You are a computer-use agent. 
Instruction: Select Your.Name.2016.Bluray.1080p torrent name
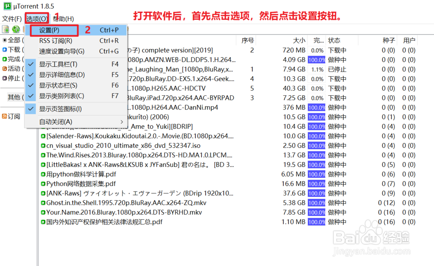tap(124, 212)
